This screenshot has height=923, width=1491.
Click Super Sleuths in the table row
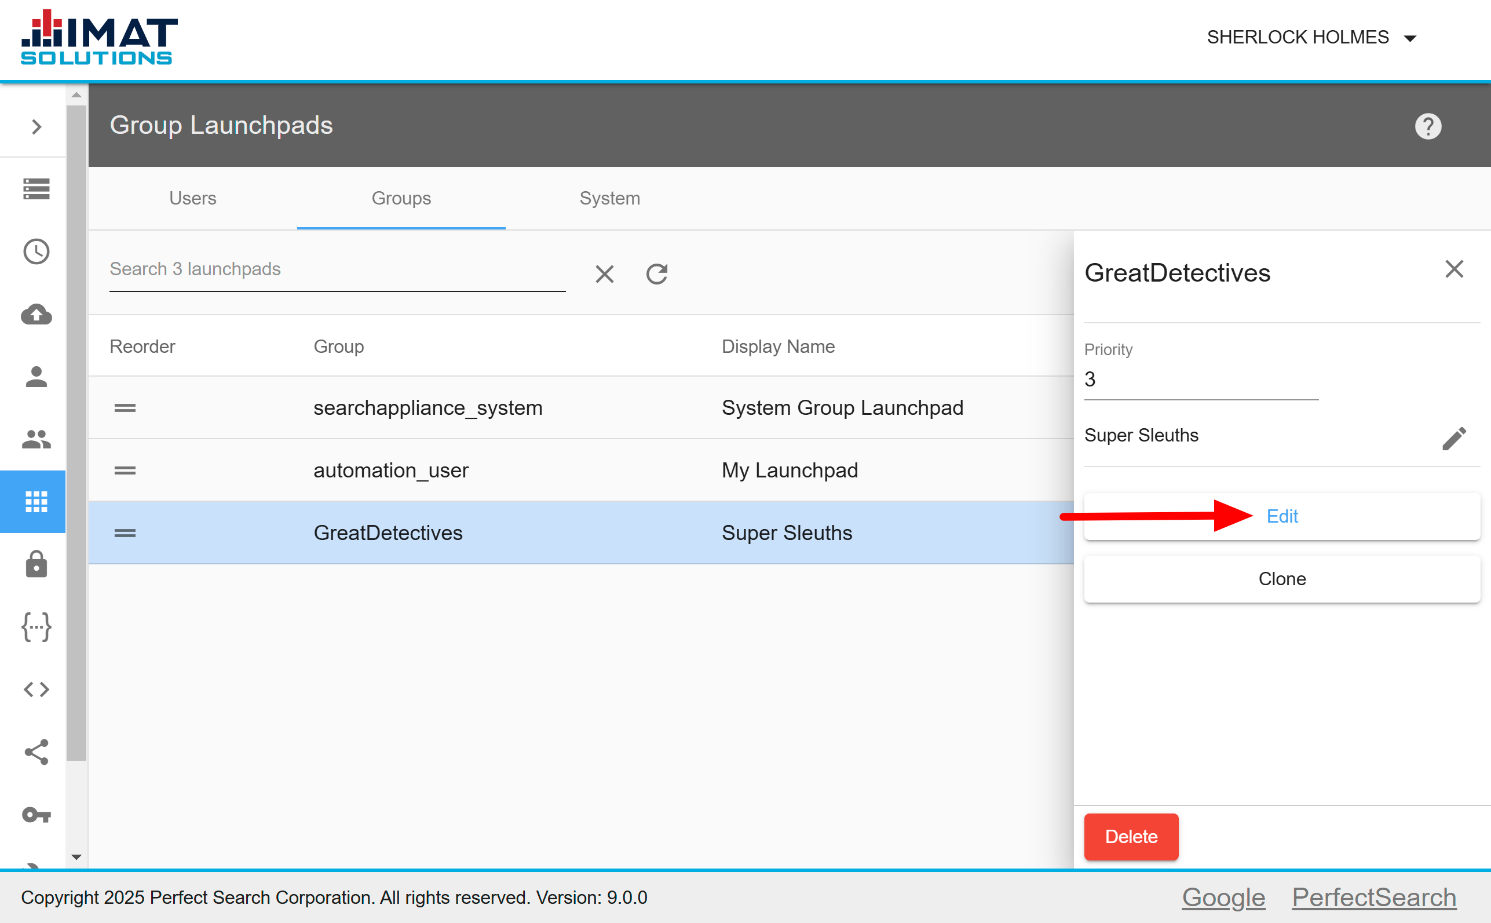[x=787, y=533]
